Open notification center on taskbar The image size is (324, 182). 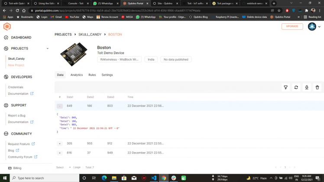318,178
